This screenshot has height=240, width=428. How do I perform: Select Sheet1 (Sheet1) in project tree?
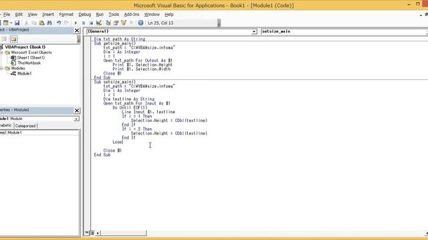coord(31,58)
